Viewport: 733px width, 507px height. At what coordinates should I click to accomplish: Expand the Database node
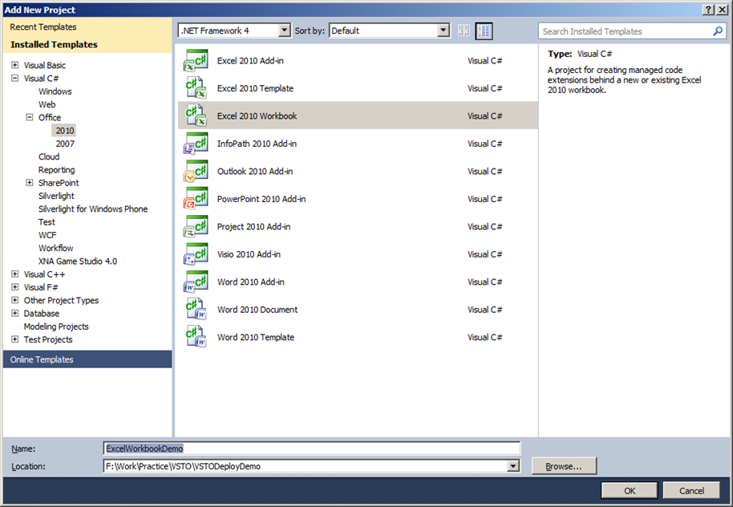point(15,314)
